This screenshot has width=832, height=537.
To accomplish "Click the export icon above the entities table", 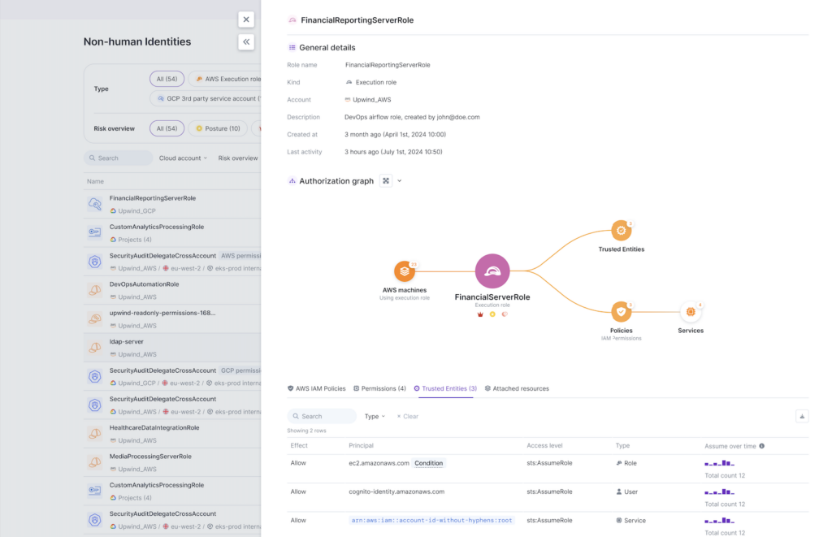I will (x=802, y=415).
